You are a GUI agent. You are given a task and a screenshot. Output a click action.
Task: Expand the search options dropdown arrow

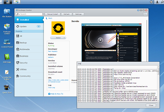click(19, 14)
